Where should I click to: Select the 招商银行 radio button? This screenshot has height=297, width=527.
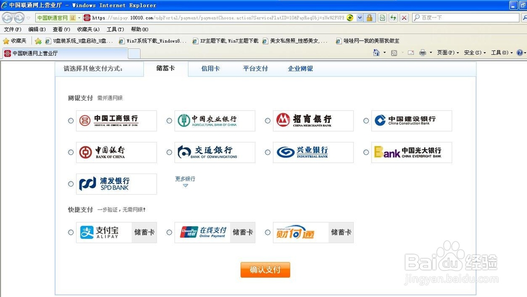tap(268, 120)
